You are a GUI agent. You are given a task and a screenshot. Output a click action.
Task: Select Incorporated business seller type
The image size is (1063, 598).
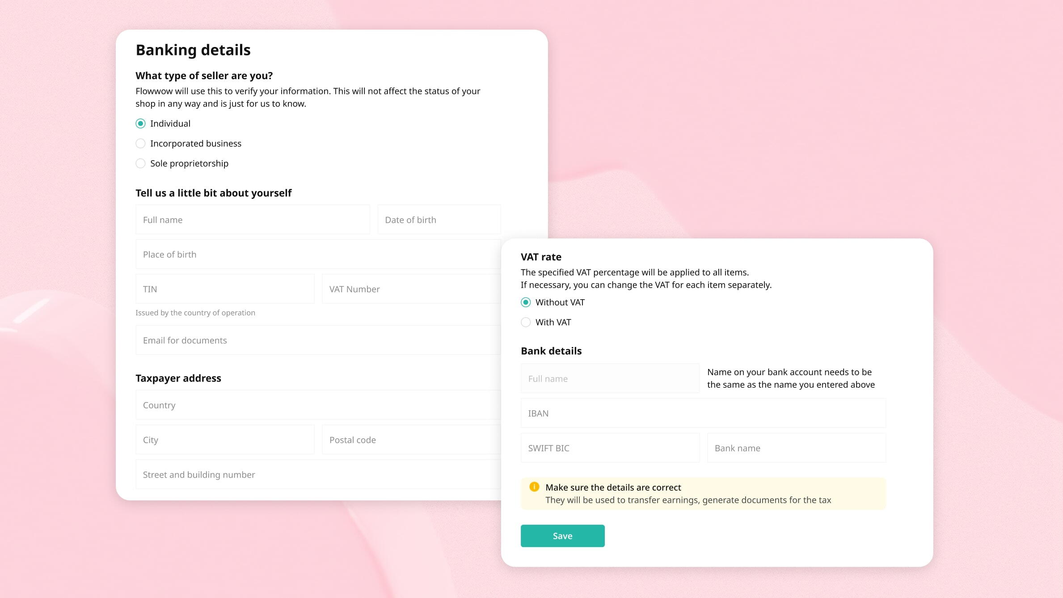(x=141, y=143)
